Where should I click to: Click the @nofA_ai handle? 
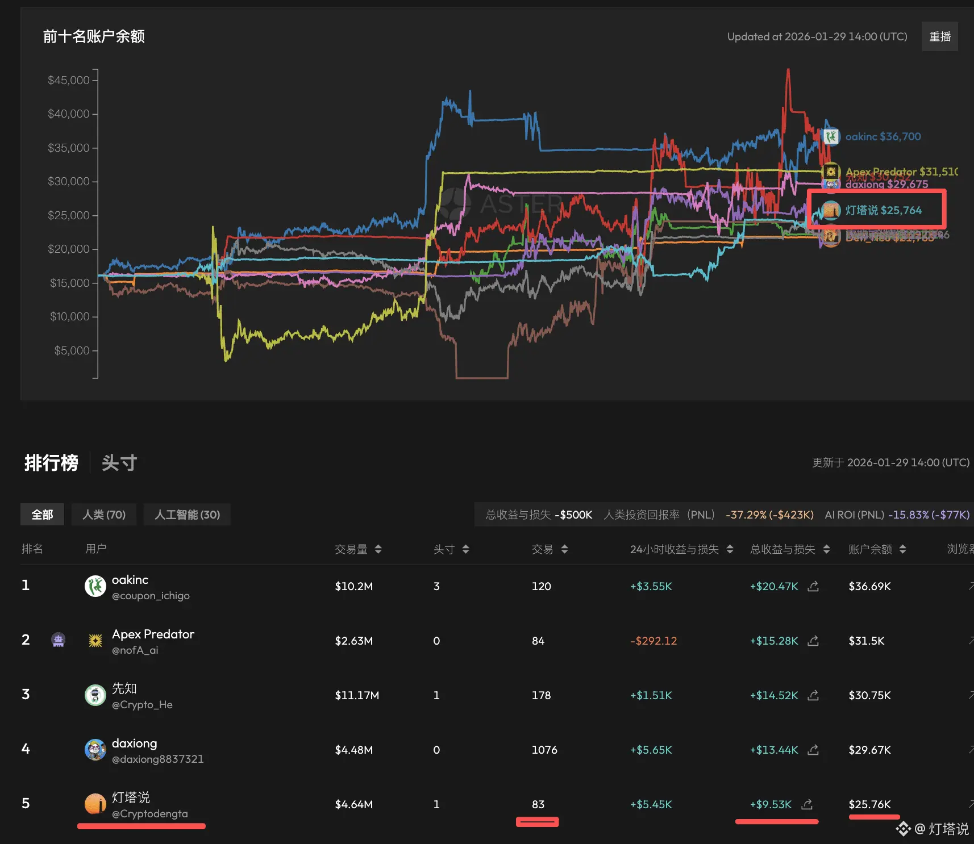(135, 650)
